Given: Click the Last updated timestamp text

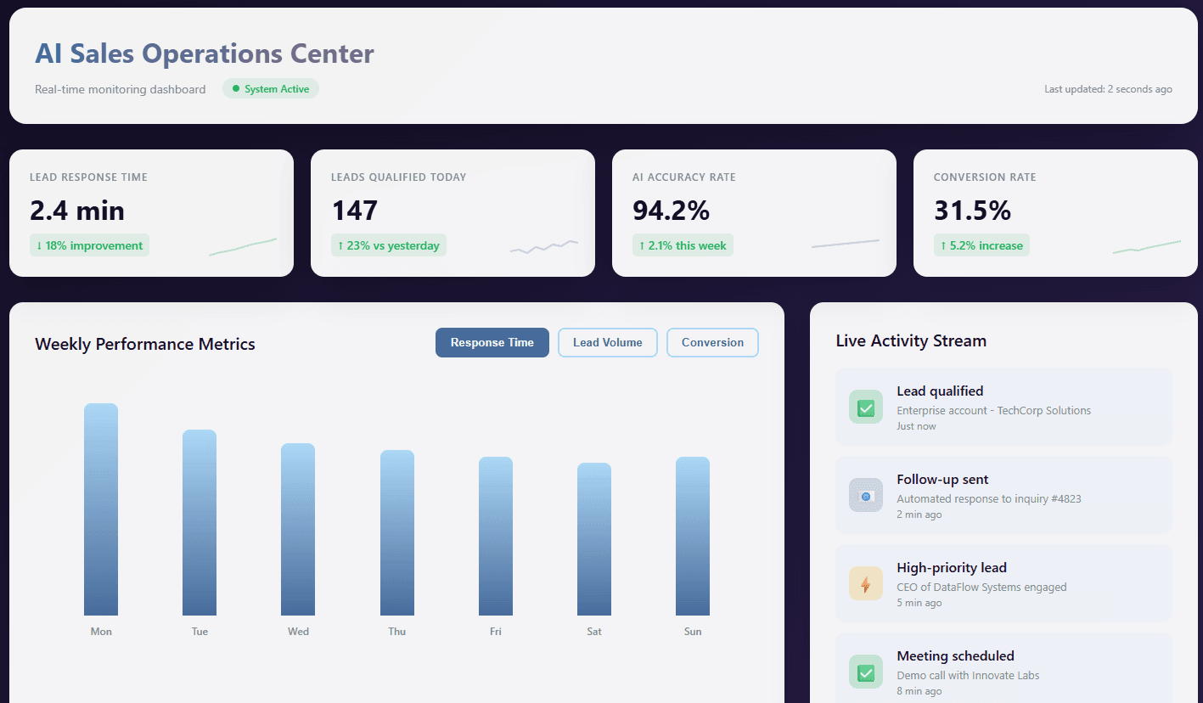Looking at the screenshot, I should point(1108,88).
